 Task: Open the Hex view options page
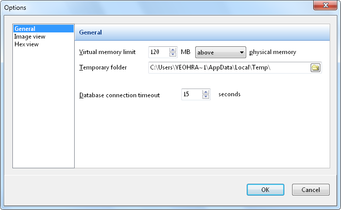26,44
